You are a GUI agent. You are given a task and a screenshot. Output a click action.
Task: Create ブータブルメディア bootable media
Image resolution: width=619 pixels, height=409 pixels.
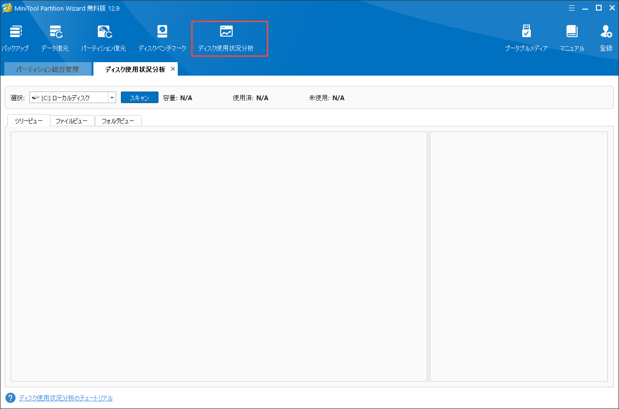click(526, 39)
